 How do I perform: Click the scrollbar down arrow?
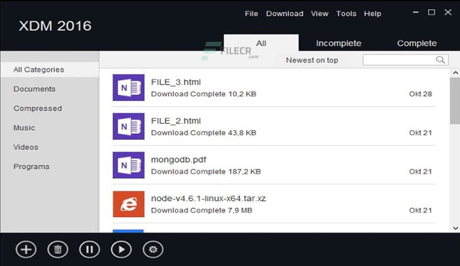click(455, 228)
